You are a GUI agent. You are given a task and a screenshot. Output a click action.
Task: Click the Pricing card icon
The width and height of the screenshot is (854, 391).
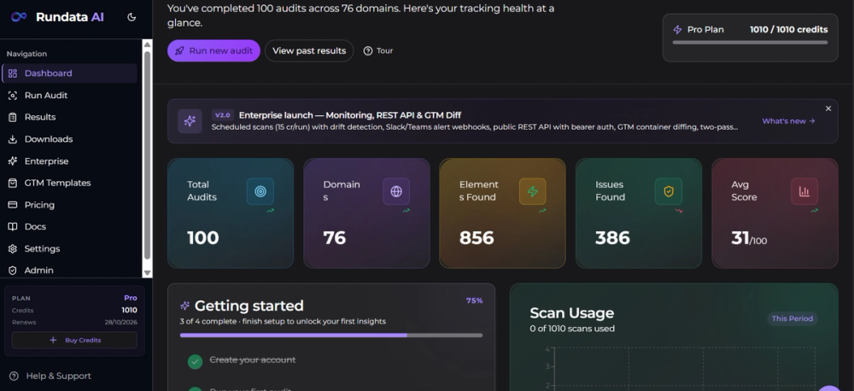pos(13,205)
